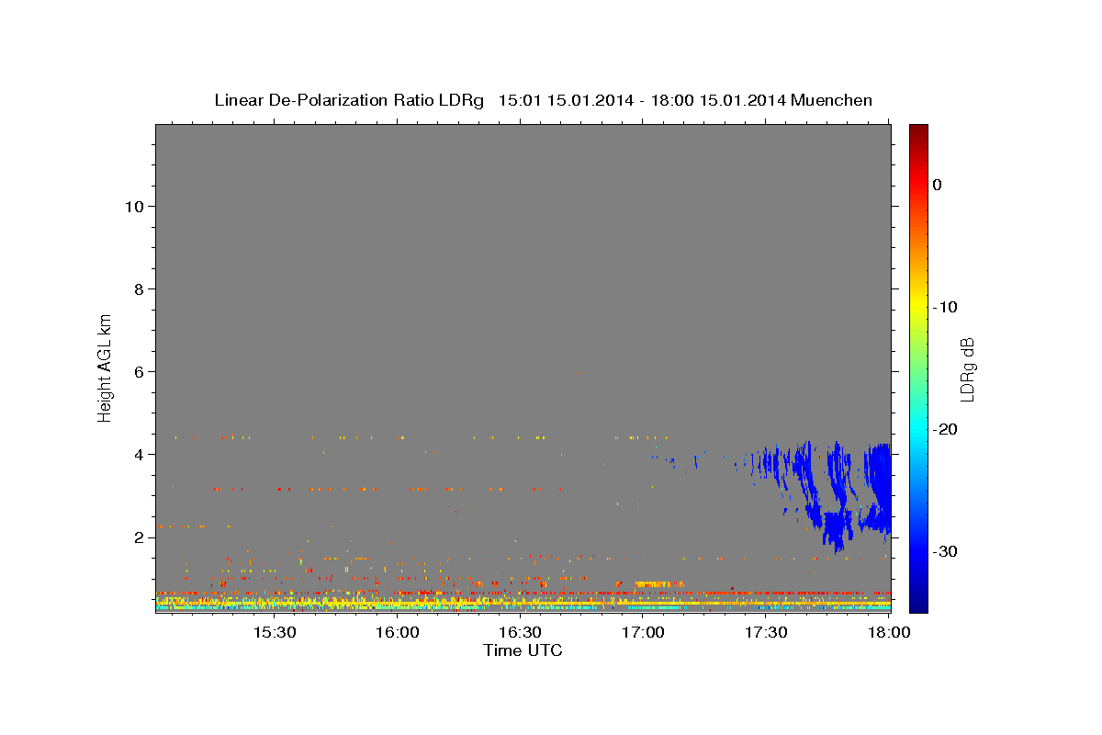The image size is (1102, 735).
Task: Click the plot title 'Linear De-Polarization Ratio LDRg'
Action: tap(349, 100)
